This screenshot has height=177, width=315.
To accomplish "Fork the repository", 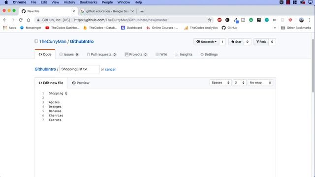I will [x=261, y=42].
